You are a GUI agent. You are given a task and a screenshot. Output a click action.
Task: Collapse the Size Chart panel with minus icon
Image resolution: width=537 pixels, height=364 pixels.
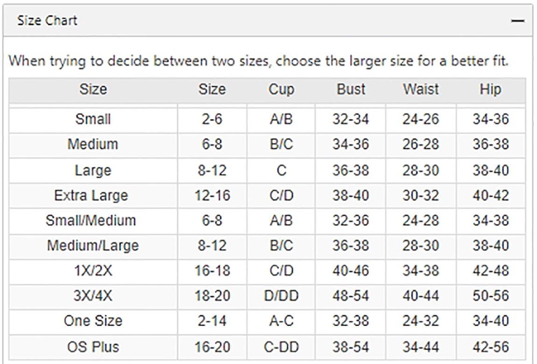coord(517,21)
